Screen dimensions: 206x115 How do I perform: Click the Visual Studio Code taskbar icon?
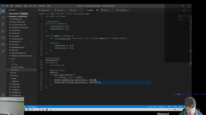[x=51, y=109]
